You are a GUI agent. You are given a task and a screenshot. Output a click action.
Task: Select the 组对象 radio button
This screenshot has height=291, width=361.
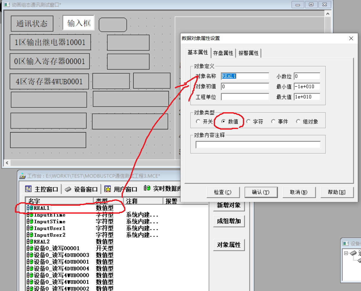(x=298, y=121)
